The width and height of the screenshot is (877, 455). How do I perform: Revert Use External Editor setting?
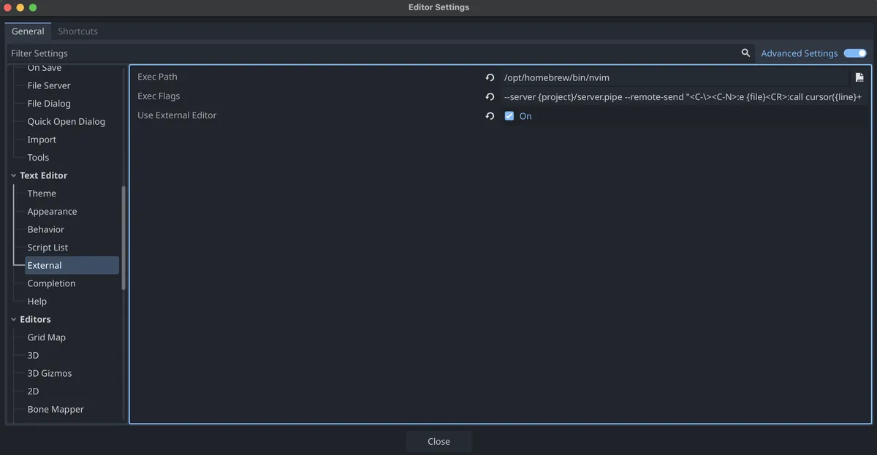pos(490,115)
